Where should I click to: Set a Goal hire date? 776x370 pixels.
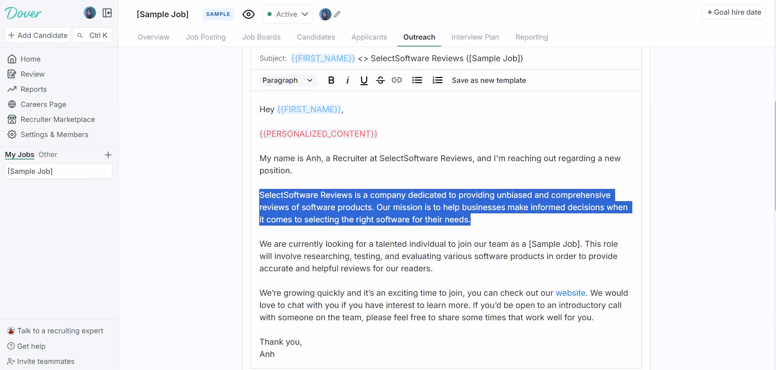click(734, 12)
